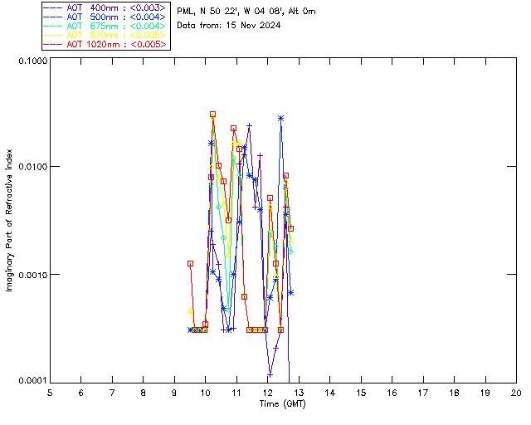Click the AOT 400nm legend entry
Screen dimensions: 531x425
[105, 7]
